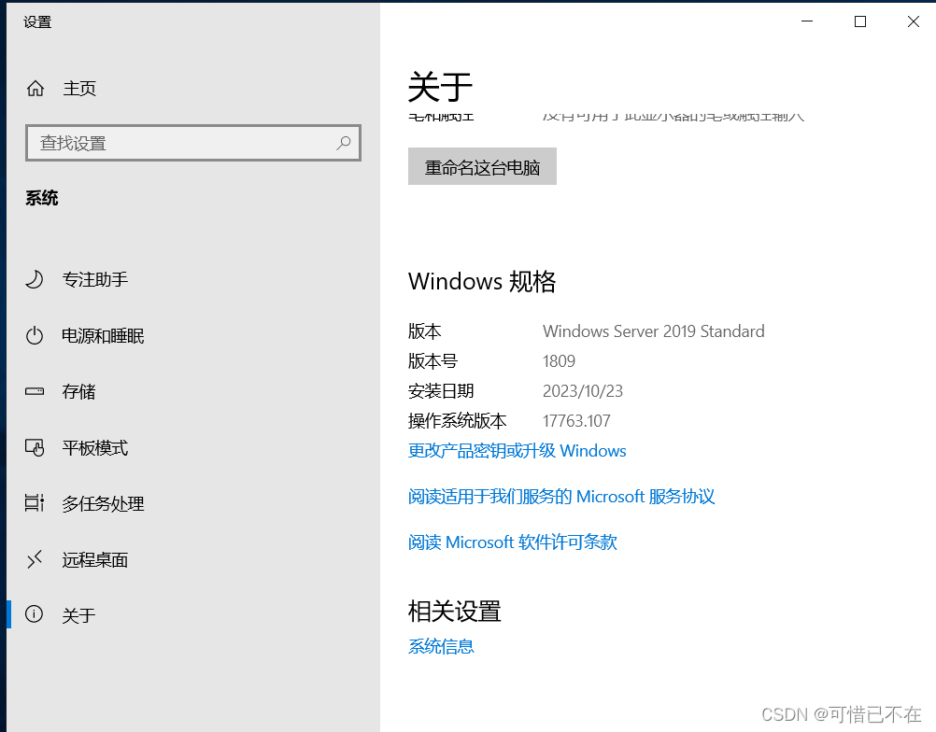Click the 相关设置 heading
The width and height of the screenshot is (936, 732).
click(455, 611)
